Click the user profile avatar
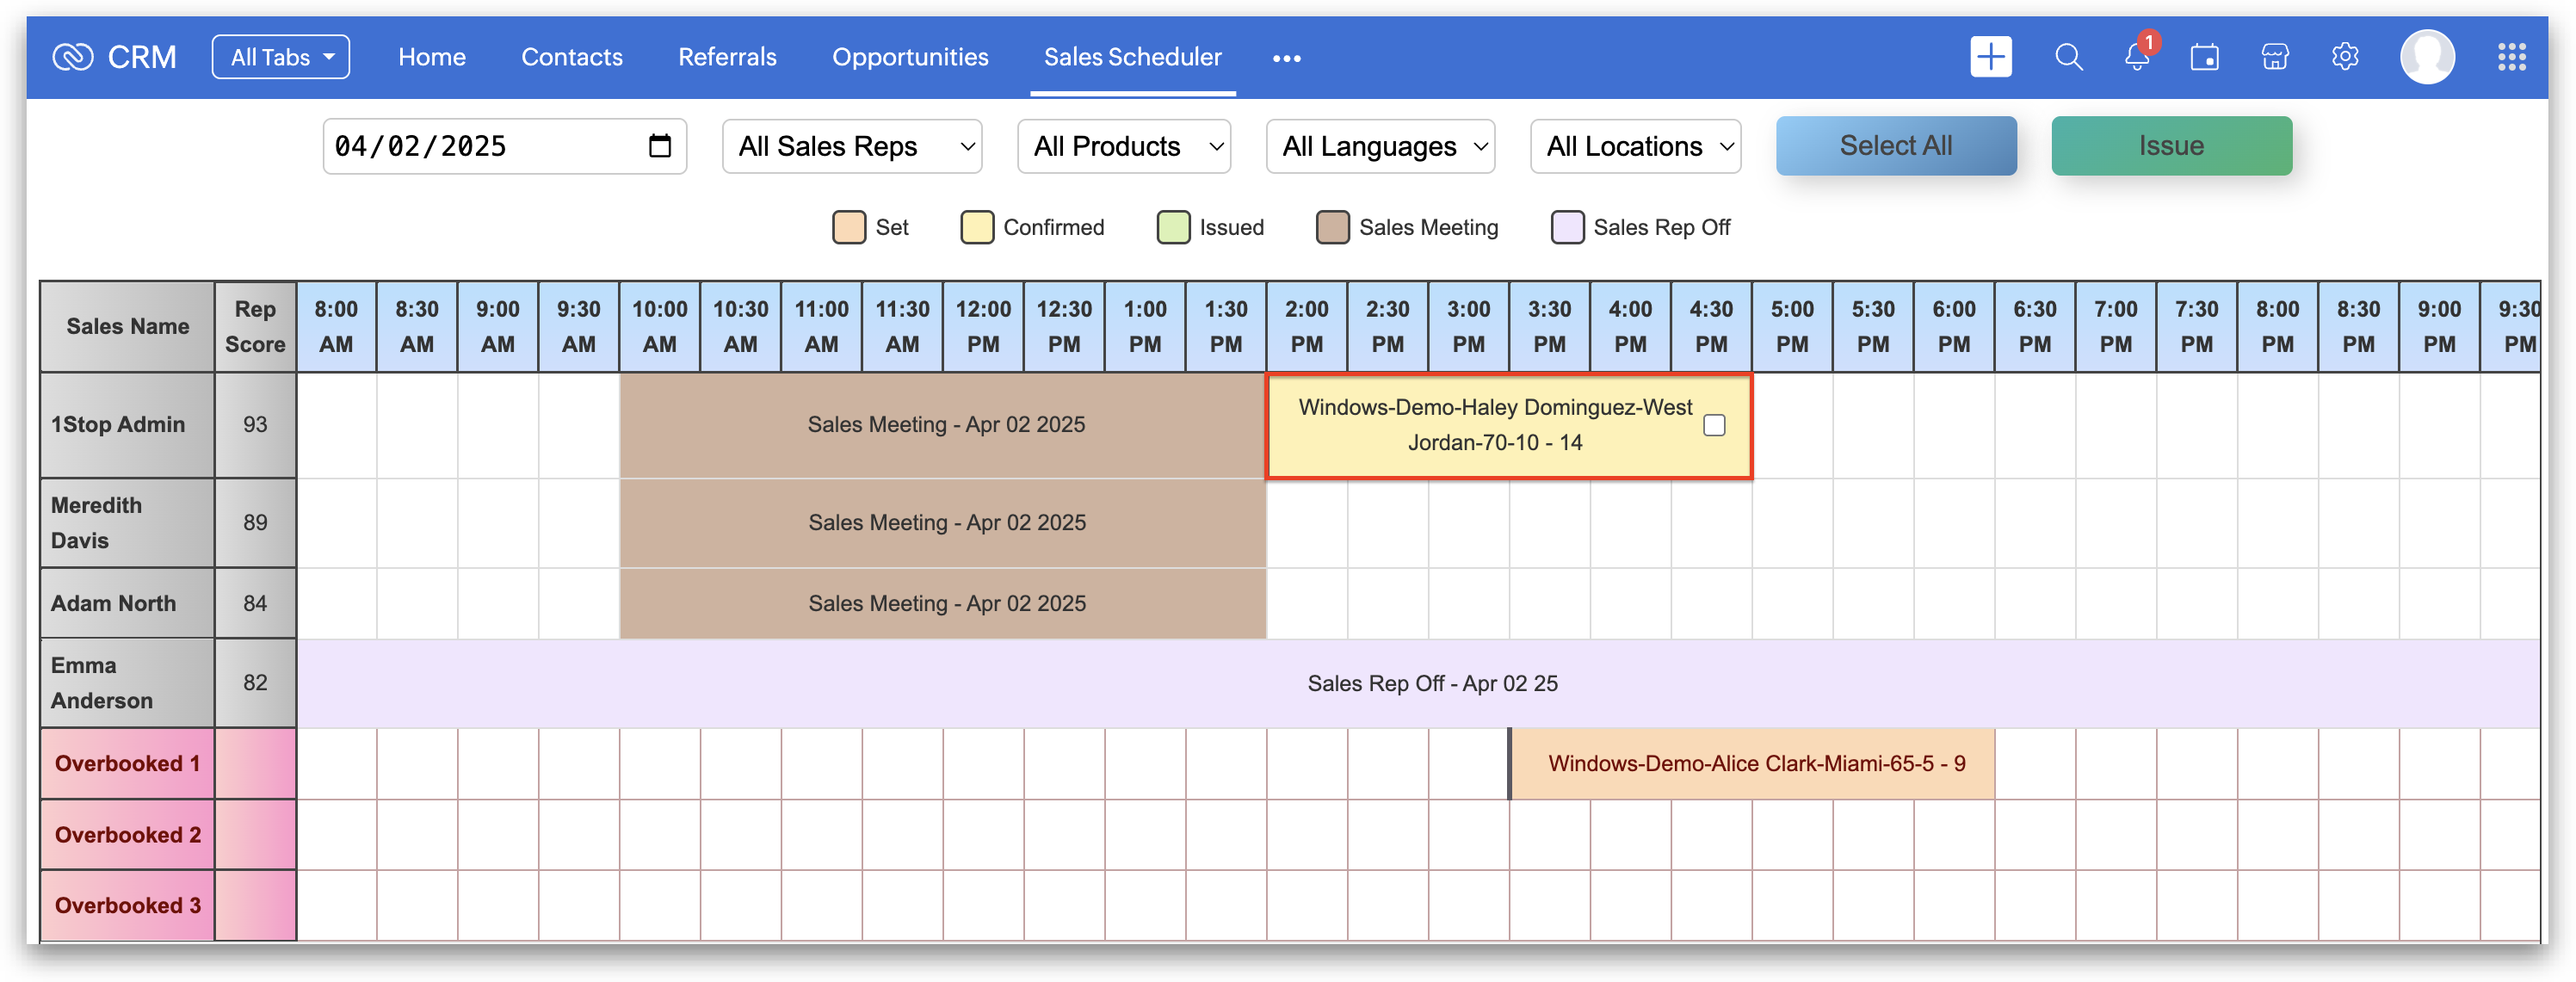Image resolution: width=2576 pixels, height=982 pixels. 2426,57
